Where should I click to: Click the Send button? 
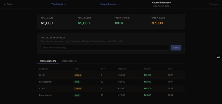(176, 48)
